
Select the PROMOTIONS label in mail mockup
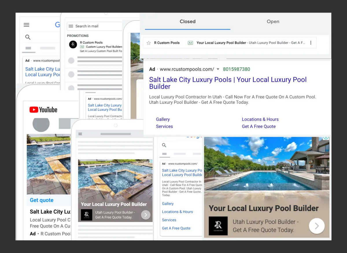[78, 36]
